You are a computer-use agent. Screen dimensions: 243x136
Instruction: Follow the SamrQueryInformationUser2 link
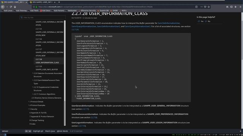(137, 26)
